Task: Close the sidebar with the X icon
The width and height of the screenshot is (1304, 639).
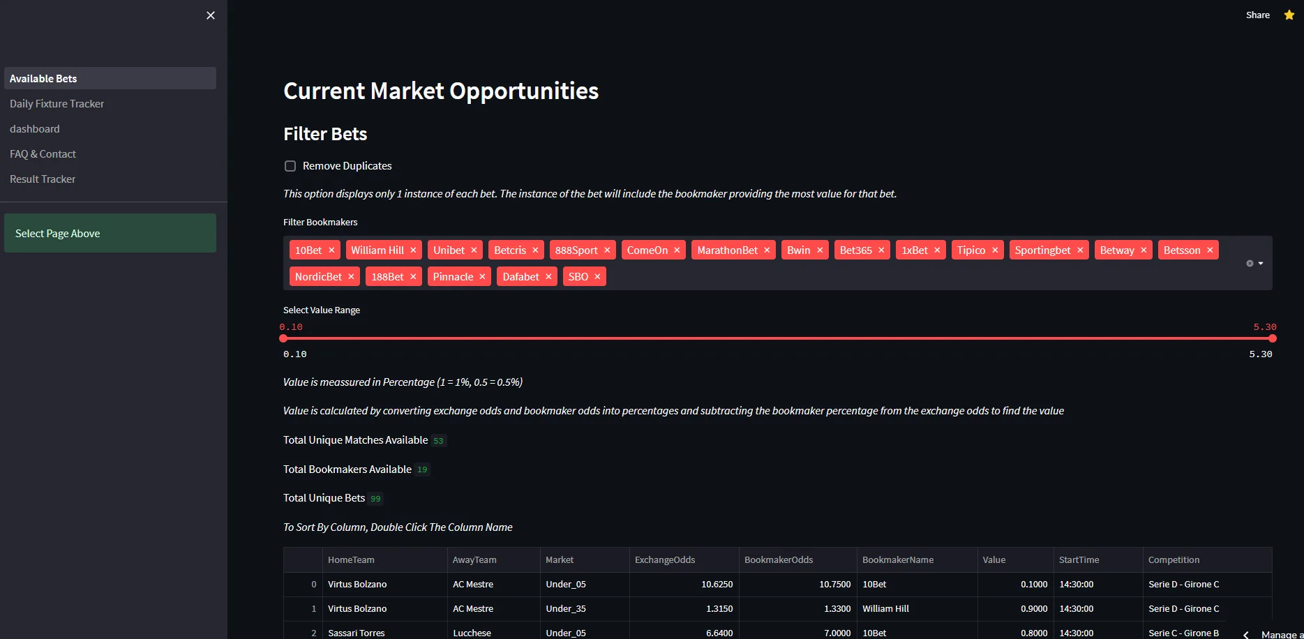Action: [x=211, y=15]
